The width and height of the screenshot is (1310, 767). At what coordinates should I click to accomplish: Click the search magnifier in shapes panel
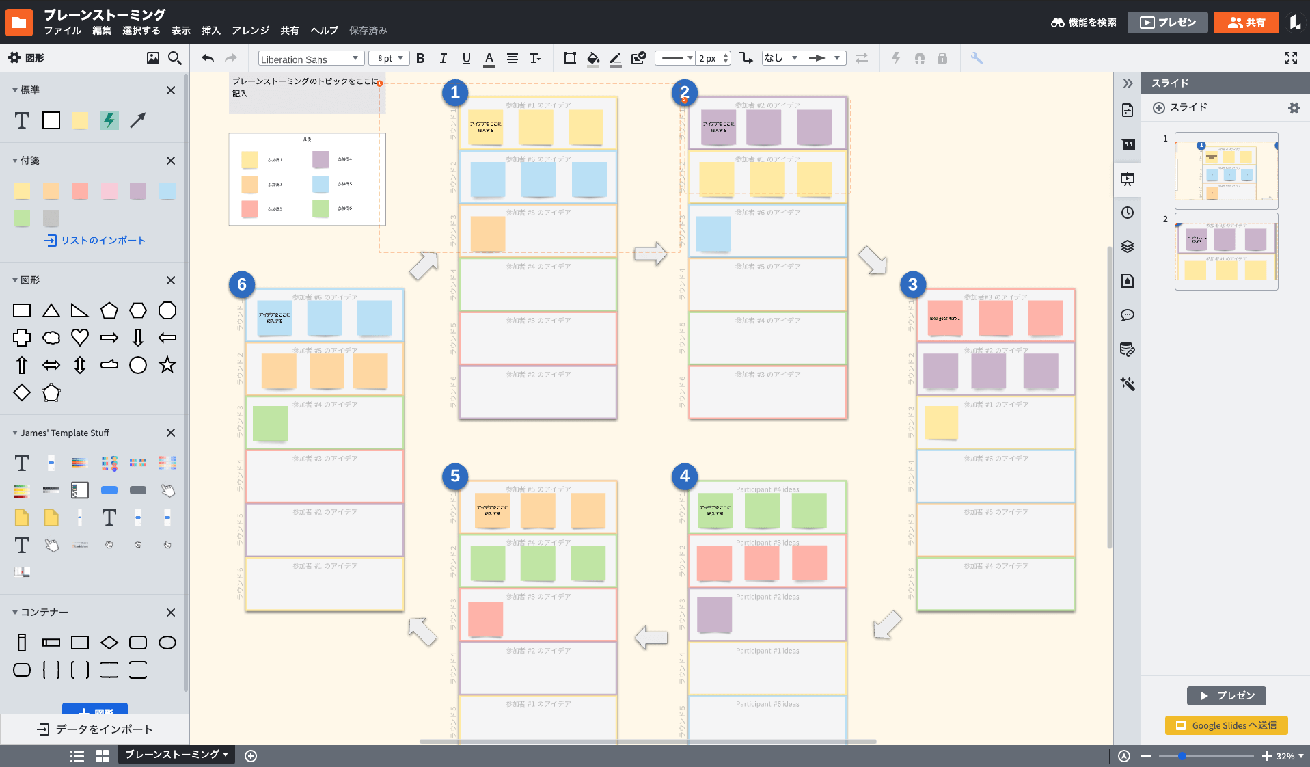[175, 59]
